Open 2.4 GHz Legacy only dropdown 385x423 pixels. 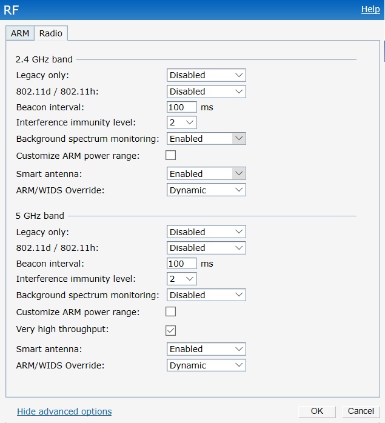pyautogui.click(x=206, y=75)
